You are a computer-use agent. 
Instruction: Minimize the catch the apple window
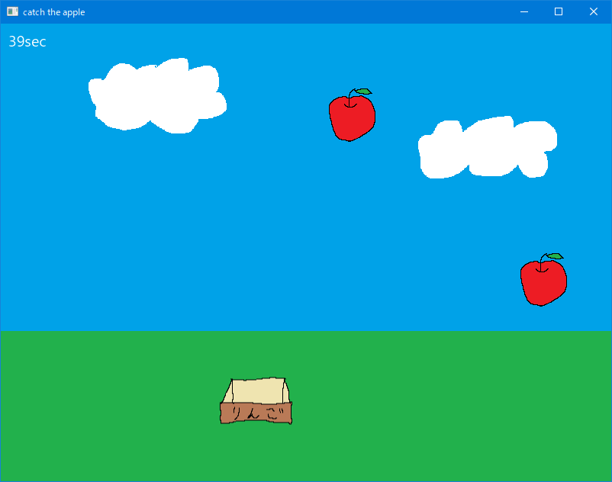tap(523, 11)
